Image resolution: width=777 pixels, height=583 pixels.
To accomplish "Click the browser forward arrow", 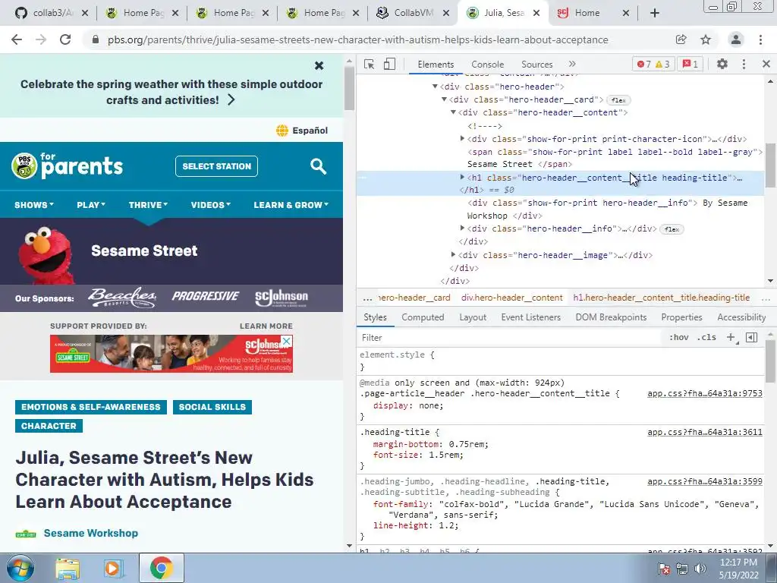I will pyautogui.click(x=41, y=39).
